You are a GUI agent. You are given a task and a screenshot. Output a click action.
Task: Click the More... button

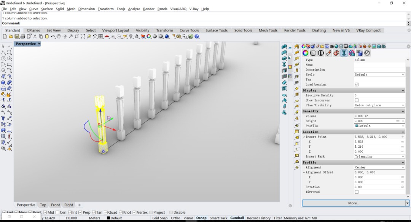[354, 203]
